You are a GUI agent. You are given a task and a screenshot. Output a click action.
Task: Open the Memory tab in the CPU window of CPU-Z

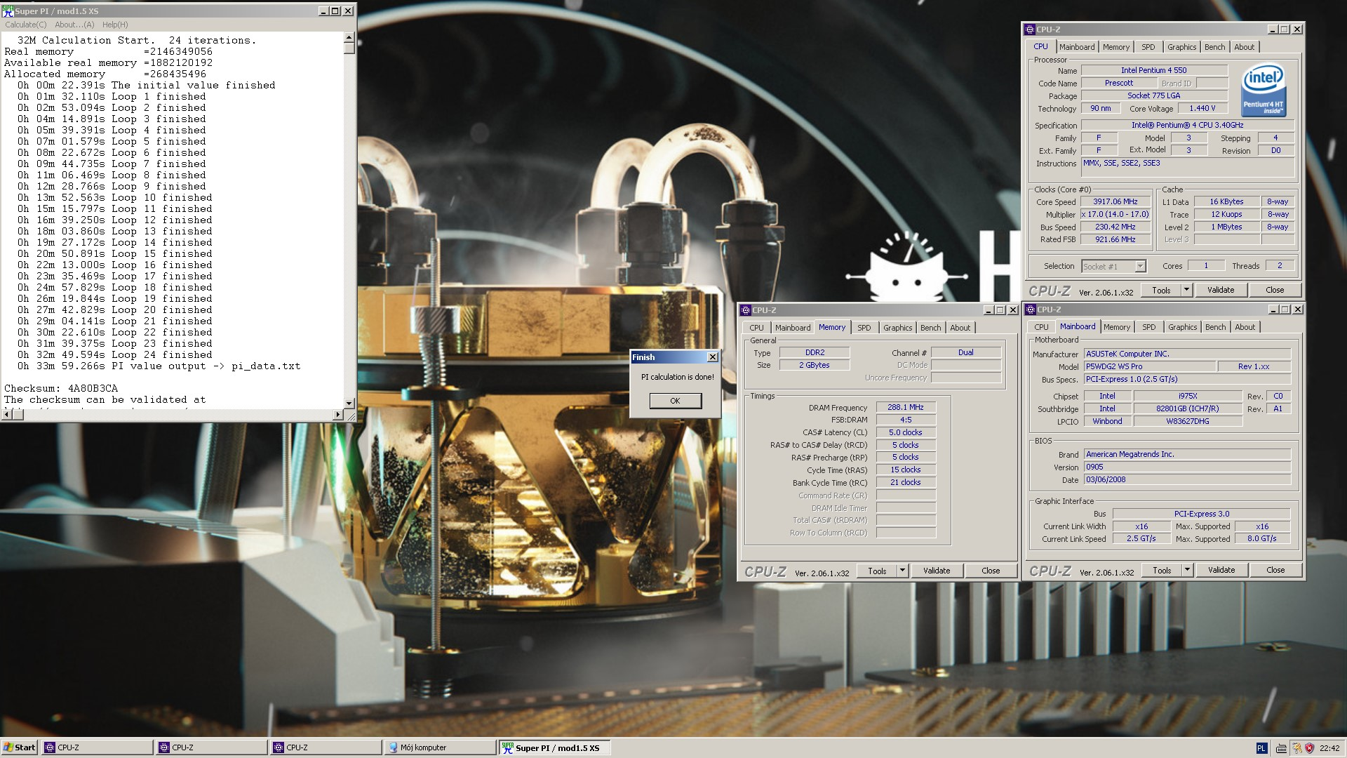pyautogui.click(x=1116, y=47)
